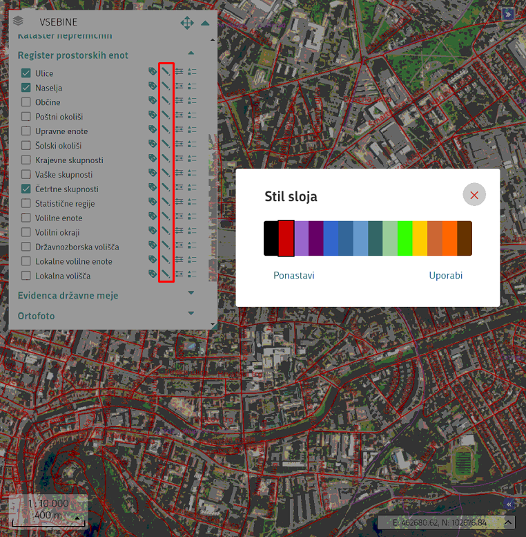Open label settings for Ulice layer

(153, 72)
